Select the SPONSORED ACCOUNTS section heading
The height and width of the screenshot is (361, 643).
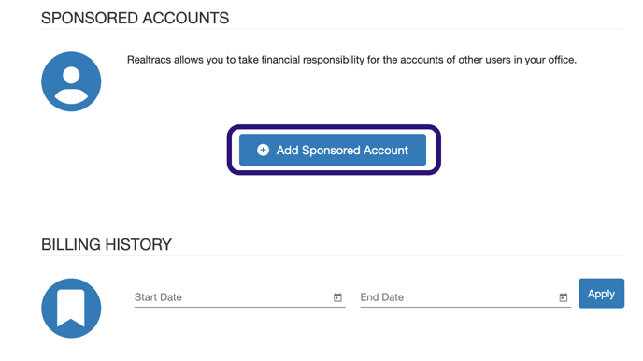135,18
